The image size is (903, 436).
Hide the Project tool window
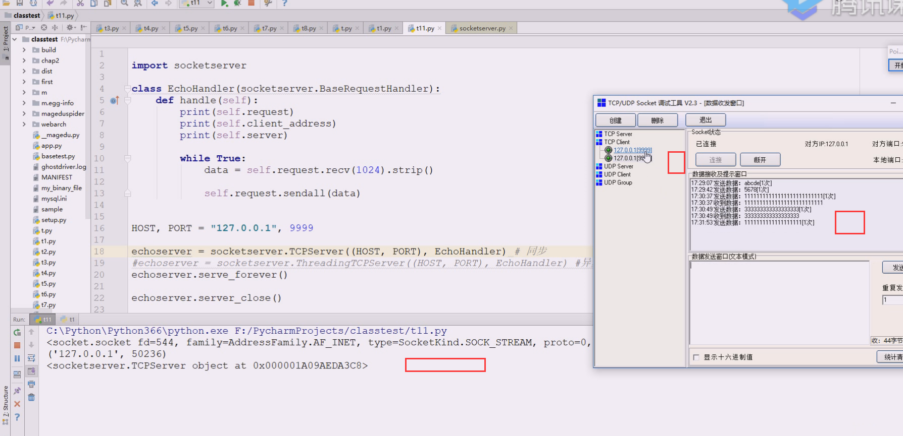[x=83, y=28]
